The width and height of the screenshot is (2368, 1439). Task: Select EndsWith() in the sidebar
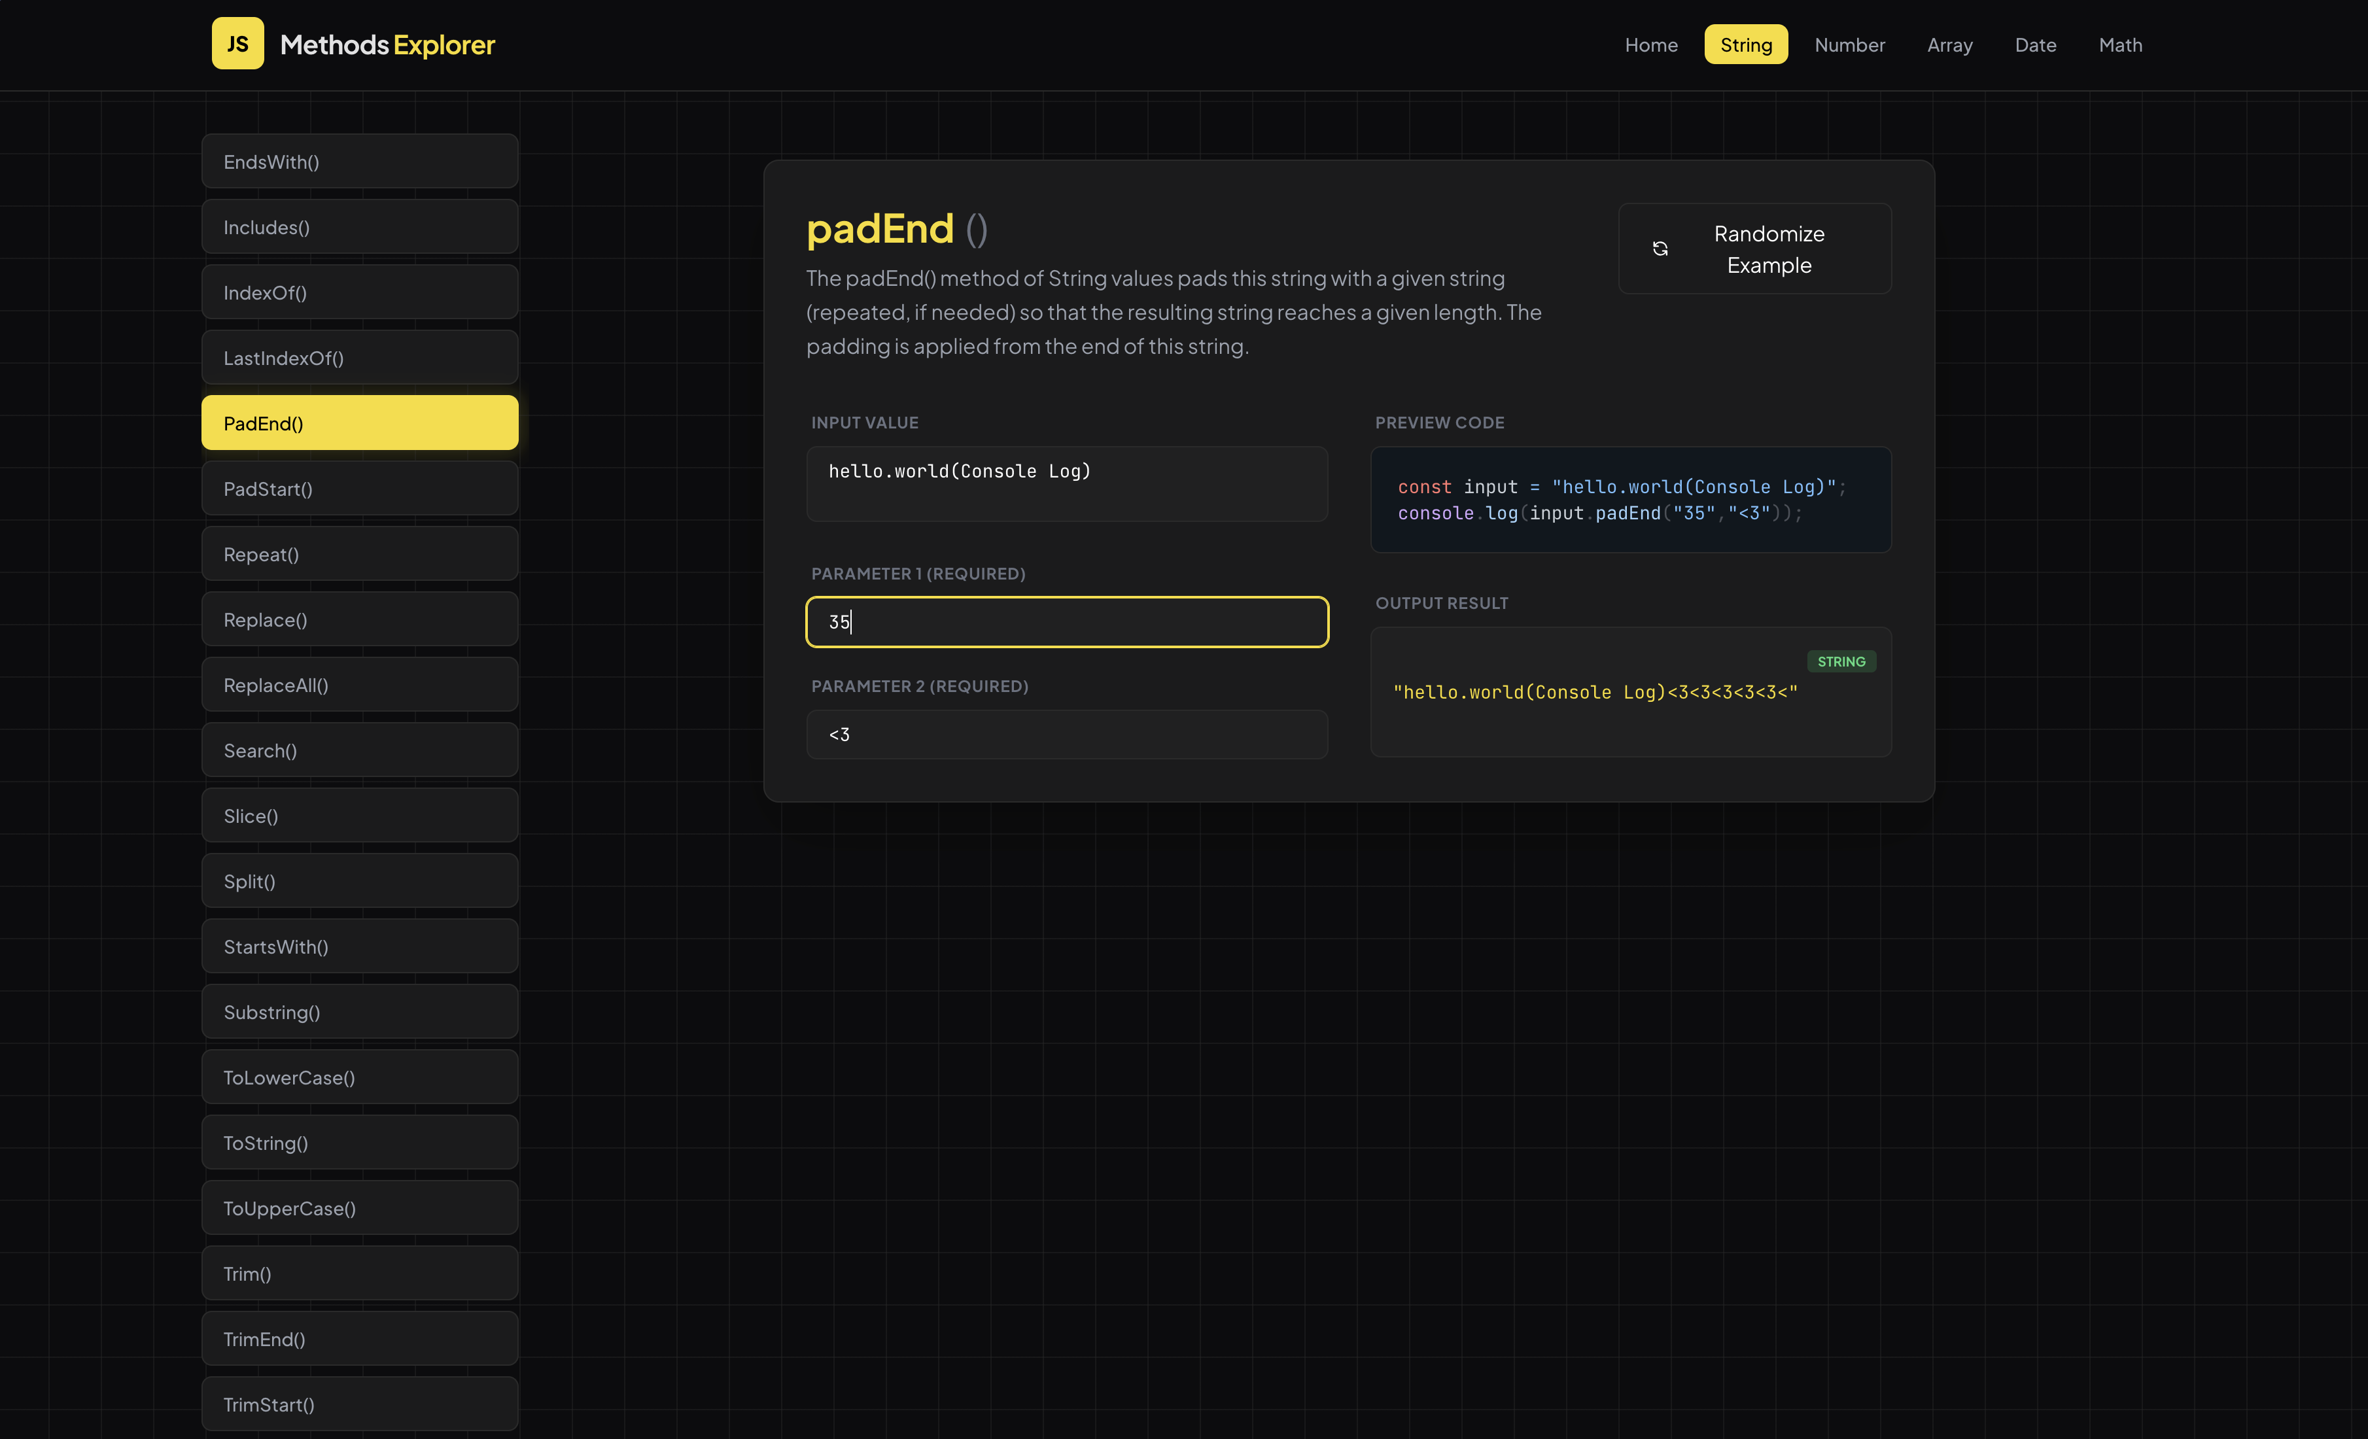(360, 162)
